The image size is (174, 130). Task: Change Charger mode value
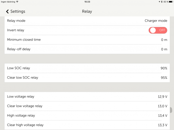click(156, 21)
